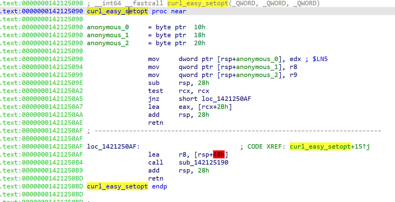Click r8 register in the 'mov qword ptr' line
This screenshot has width=395, height=202.
coord(293,67)
